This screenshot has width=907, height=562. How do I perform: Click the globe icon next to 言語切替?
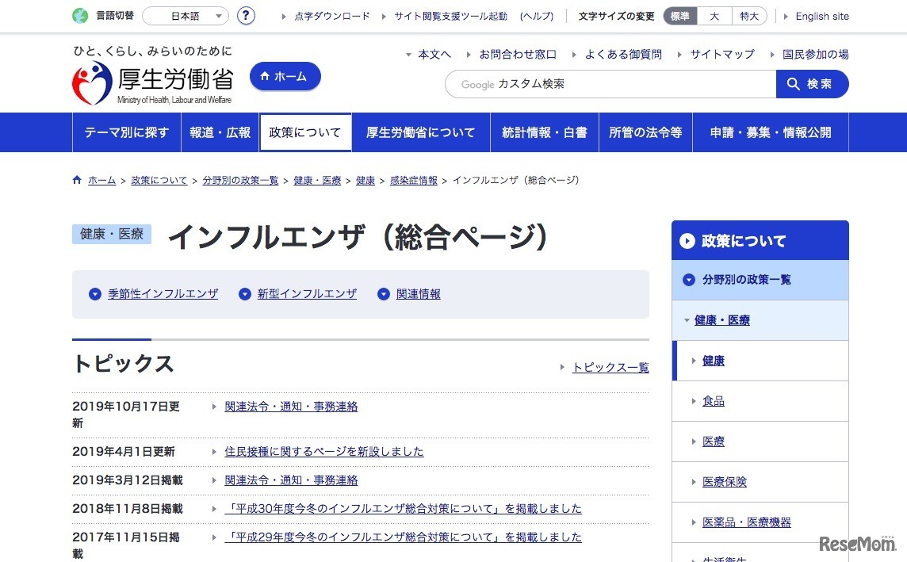(x=78, y=14)
